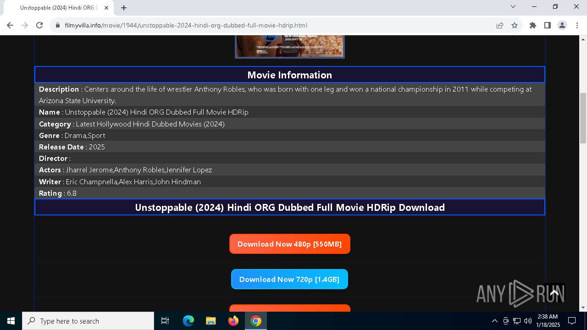Click scrollbar up arrow

583,39
